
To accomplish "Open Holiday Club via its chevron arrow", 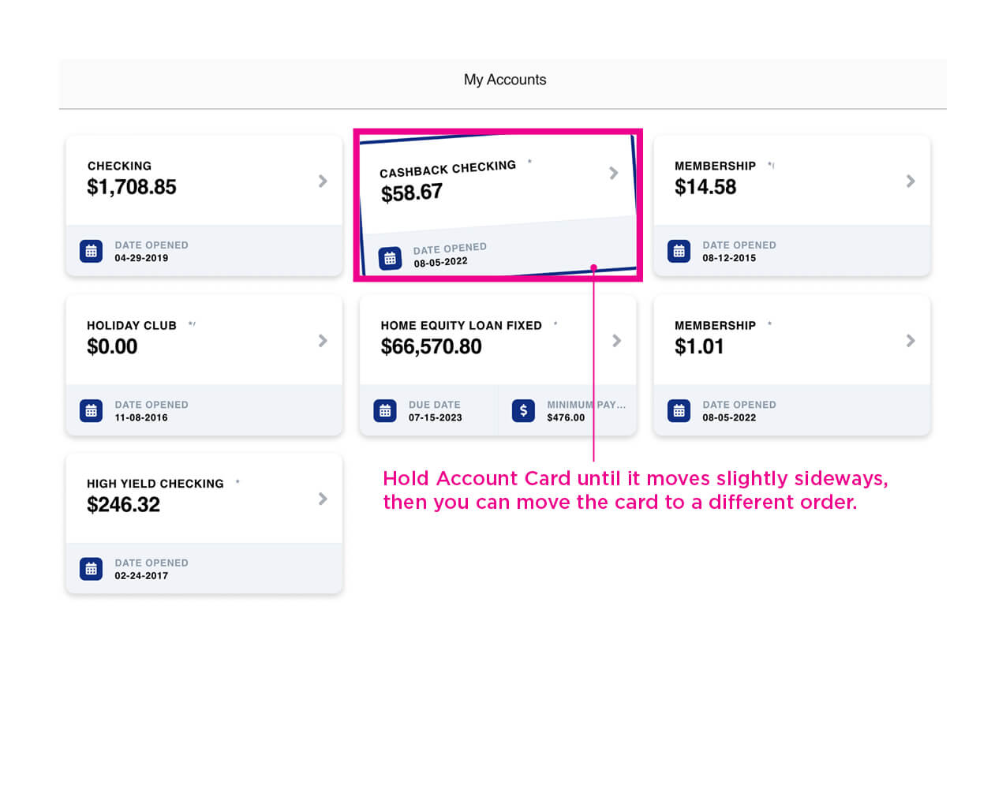I will click(323, 340).
